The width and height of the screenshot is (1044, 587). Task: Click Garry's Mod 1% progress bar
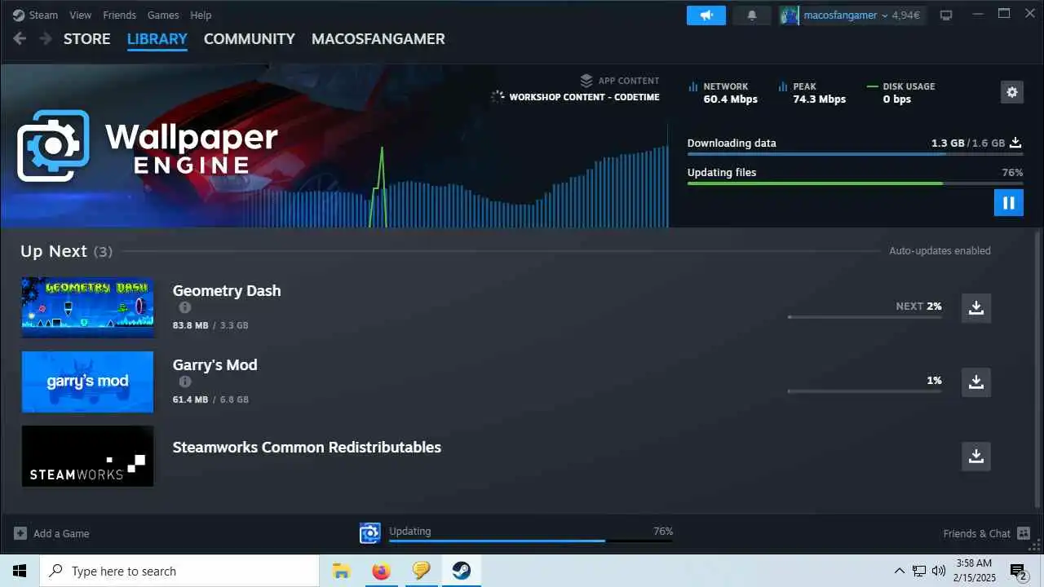click(x=865, y=391)
